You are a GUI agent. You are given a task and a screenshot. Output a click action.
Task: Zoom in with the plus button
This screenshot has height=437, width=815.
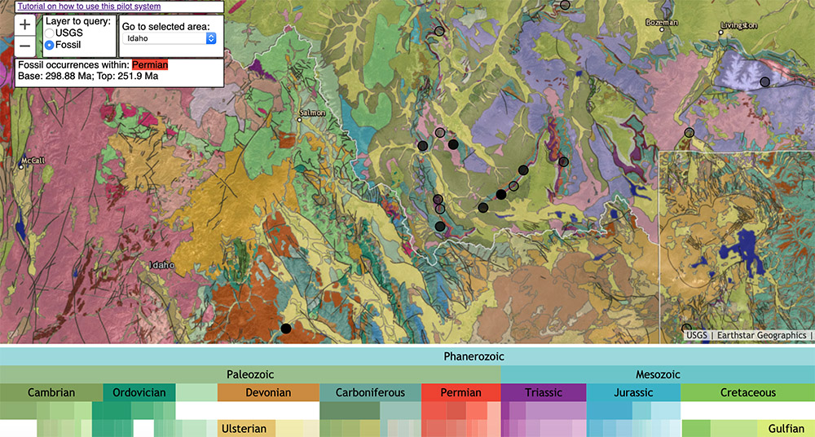tap(25, 25)
